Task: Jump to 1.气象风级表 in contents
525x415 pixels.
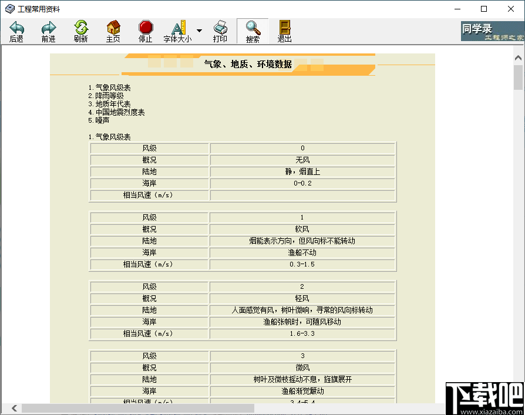Action: pyautogui.click(x=109, y=87)
